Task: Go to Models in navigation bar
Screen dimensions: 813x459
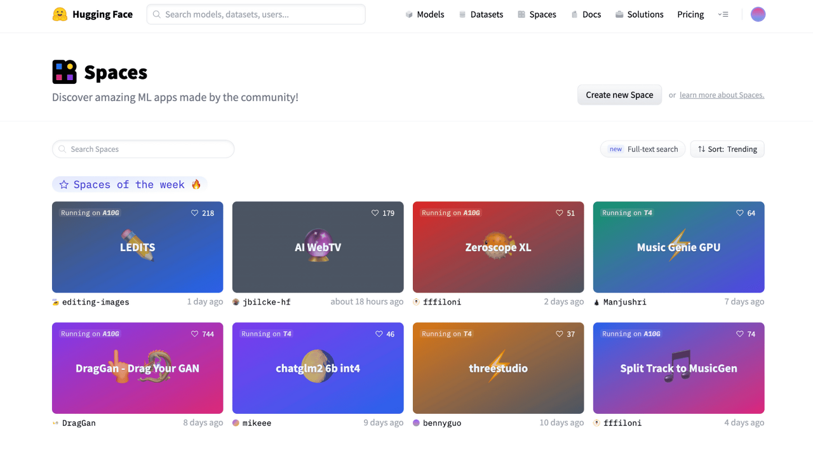Action: [424, 14]
